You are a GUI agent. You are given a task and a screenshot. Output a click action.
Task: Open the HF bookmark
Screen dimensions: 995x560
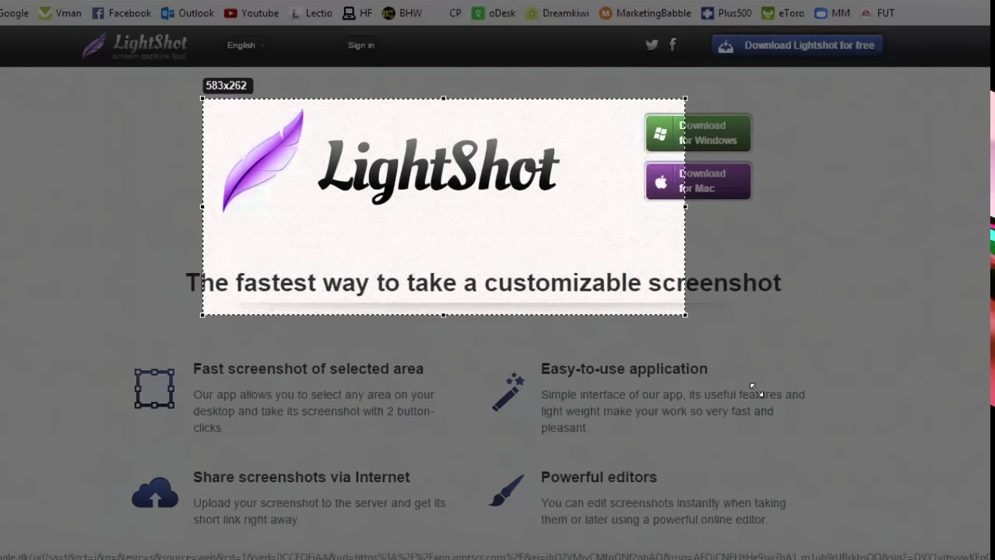pyautogui.click(x=358, y=13)
